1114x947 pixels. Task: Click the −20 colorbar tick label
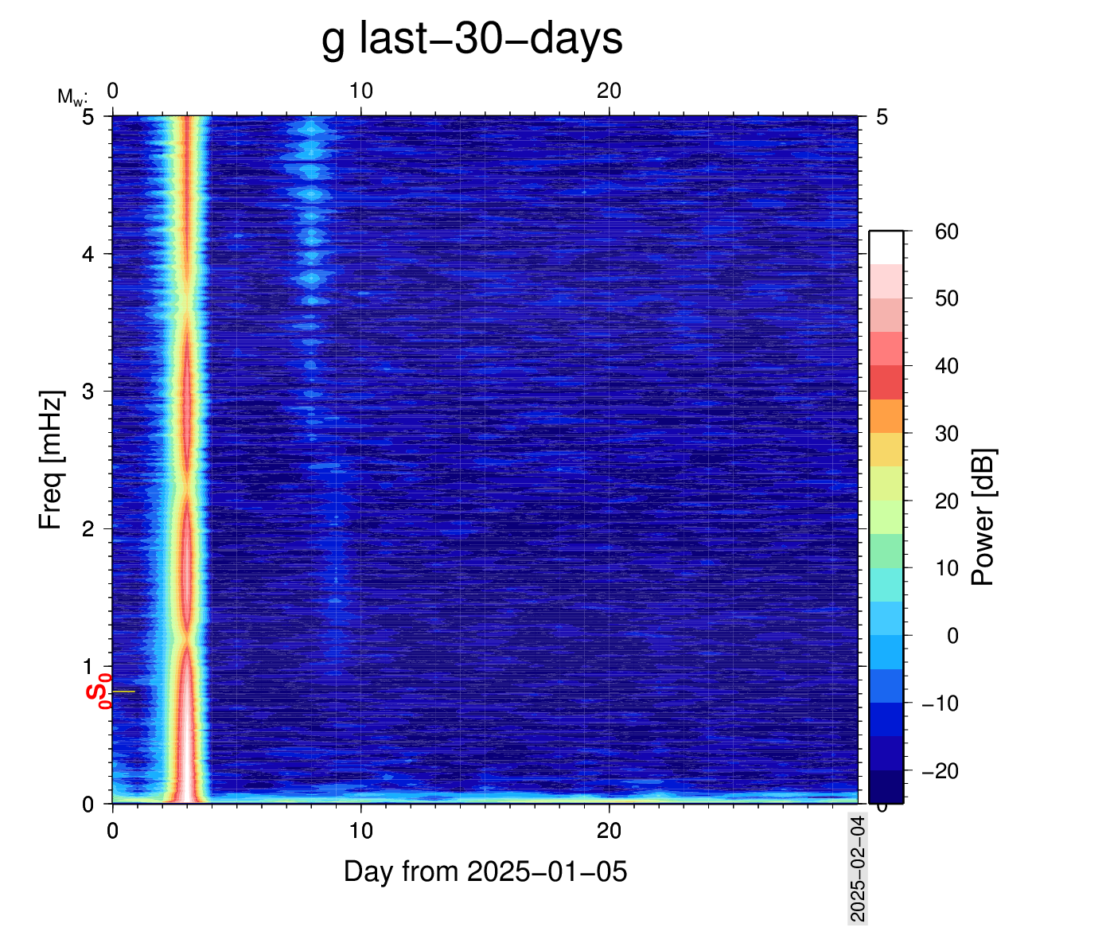click(939, 771)
